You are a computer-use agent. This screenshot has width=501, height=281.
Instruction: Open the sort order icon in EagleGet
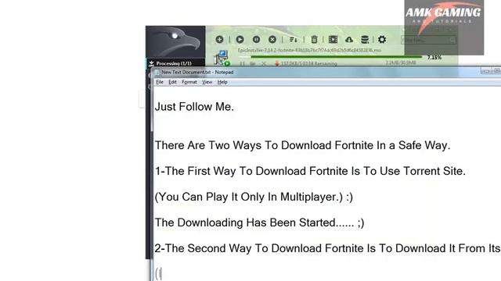tap(293, 40)
